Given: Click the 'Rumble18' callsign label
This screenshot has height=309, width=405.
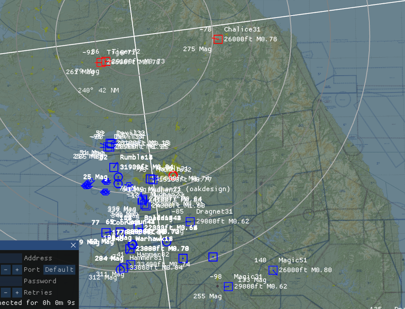Looking at the screenshot, I should tap(136, 157).
